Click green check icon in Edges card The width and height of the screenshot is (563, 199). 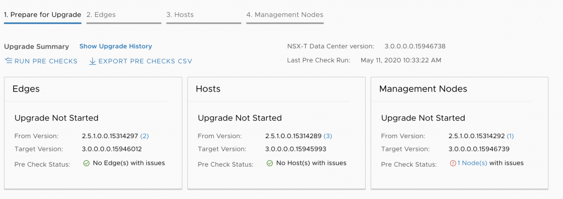(x=86, y=163)
